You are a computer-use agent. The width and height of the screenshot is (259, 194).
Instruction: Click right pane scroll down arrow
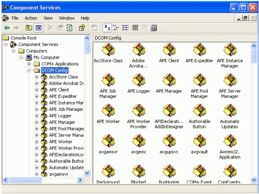click(x=254, y=180)
